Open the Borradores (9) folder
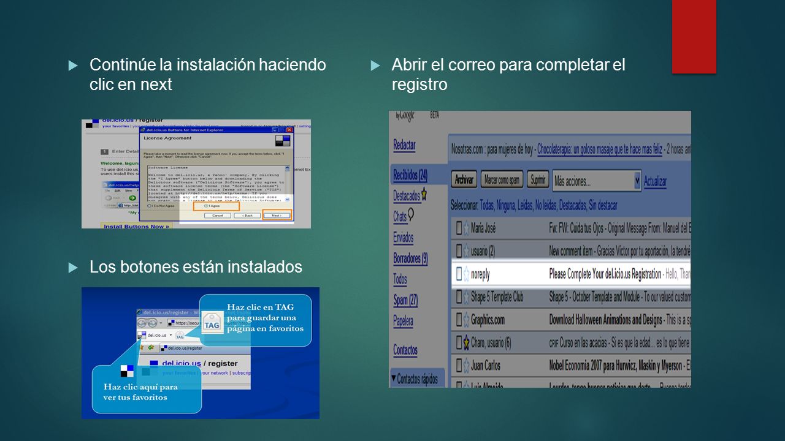Image resolution: width=785 pixels, height=441 pixels. (410, 258)
